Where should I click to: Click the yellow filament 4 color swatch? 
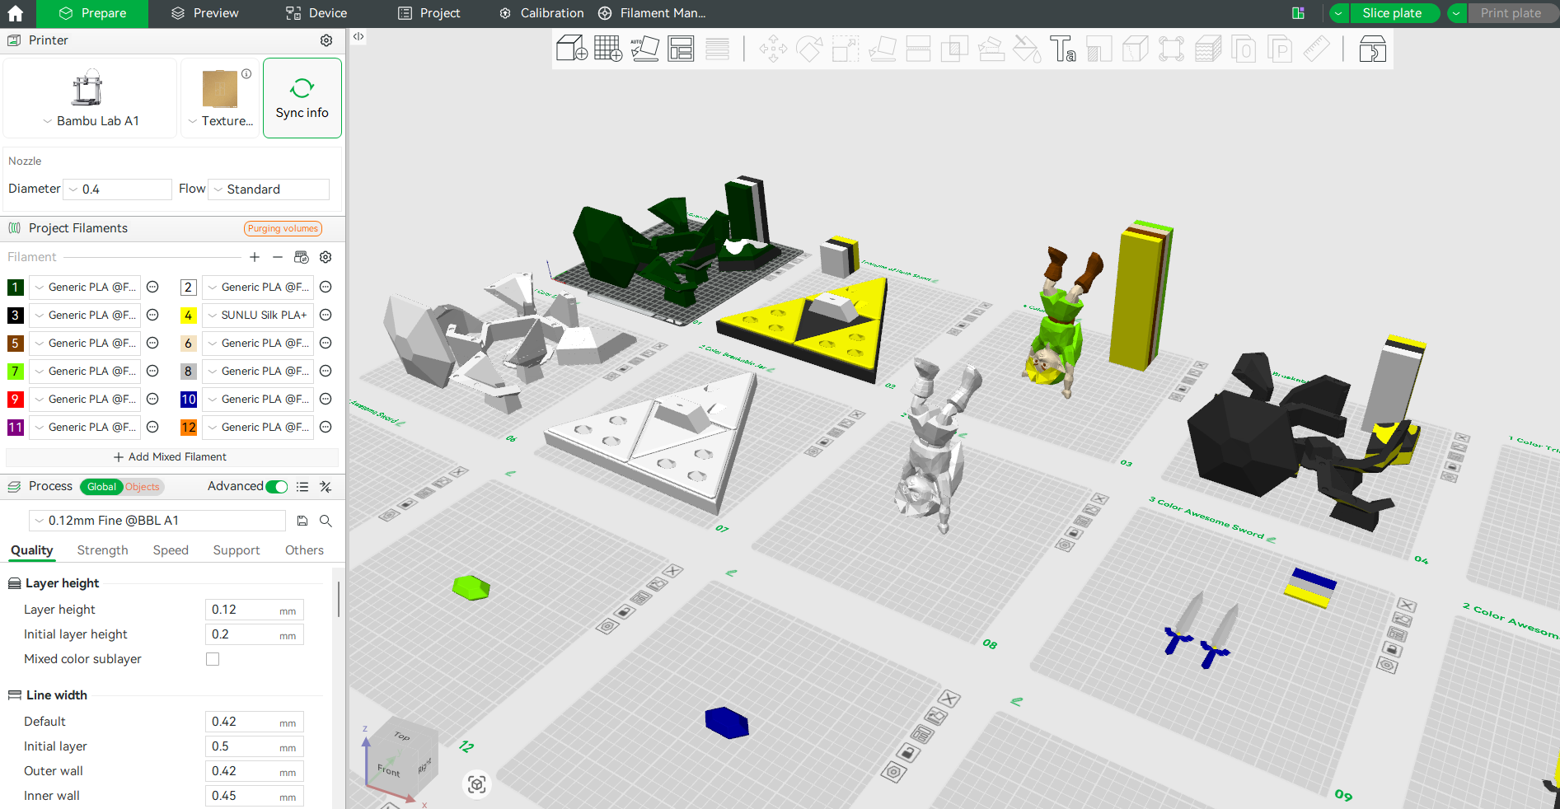tap(188, 316)
